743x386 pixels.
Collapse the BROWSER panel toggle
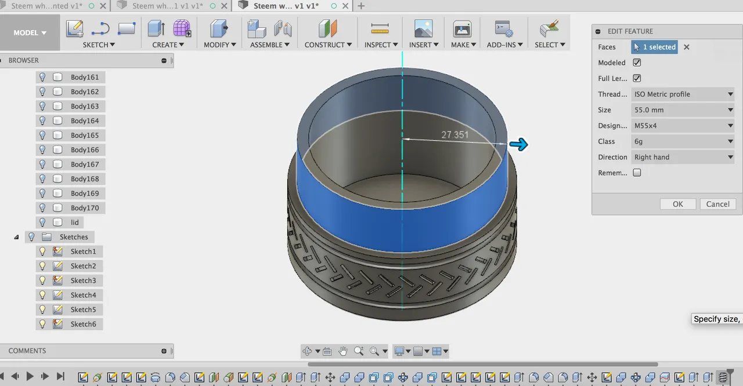[x=164, y=60]
